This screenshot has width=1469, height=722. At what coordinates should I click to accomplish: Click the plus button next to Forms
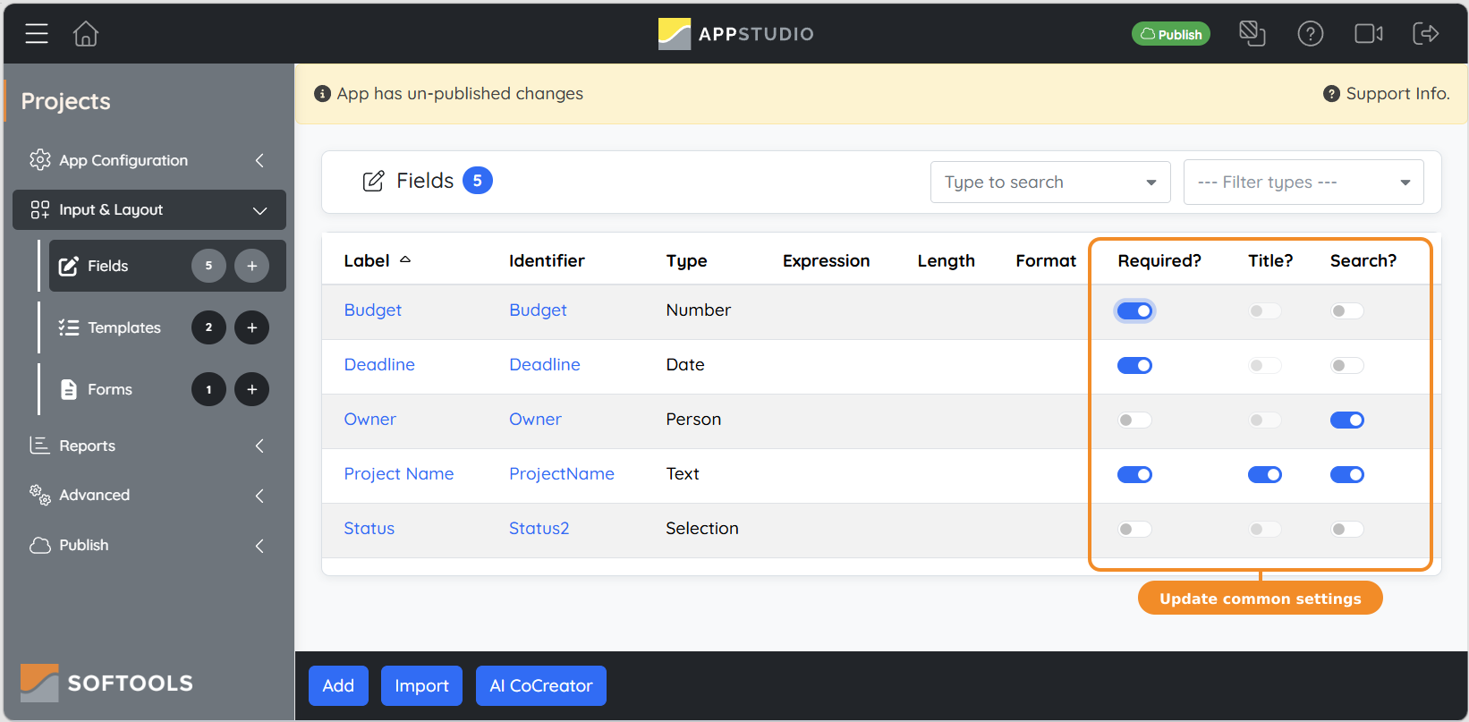[x=251, y=389]
